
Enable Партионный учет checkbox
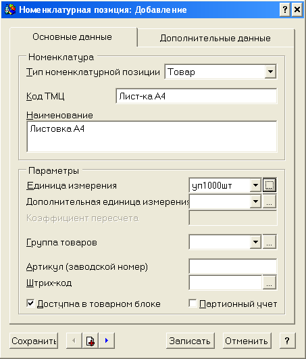point(193,304)
